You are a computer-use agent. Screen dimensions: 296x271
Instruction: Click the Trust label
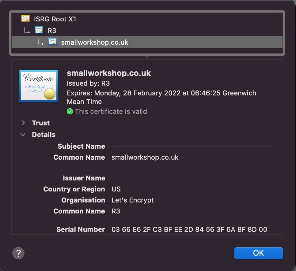point(41,123)
